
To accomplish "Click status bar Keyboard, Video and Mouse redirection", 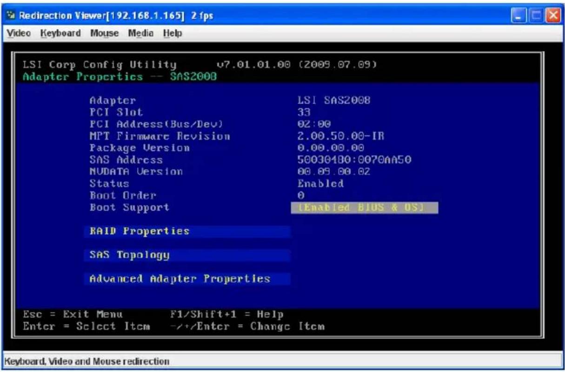I will coord(87,361).
